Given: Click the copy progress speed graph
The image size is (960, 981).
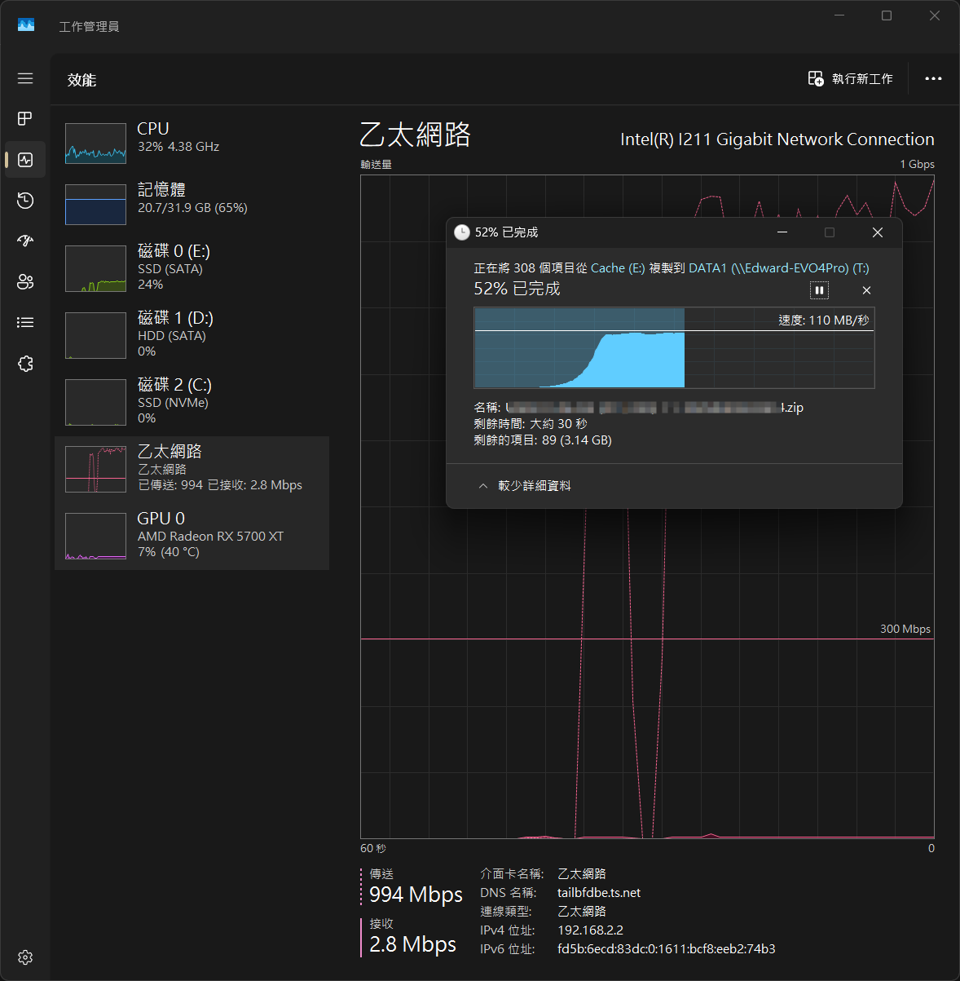Looking at the screenshot, I should coord(674,348).
